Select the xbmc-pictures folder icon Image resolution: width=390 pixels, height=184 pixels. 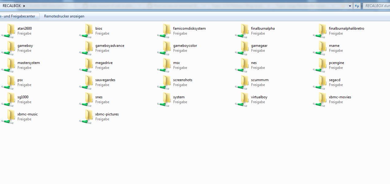(86, 117)
